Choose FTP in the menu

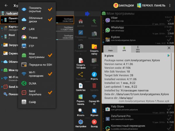click(37, 46)
